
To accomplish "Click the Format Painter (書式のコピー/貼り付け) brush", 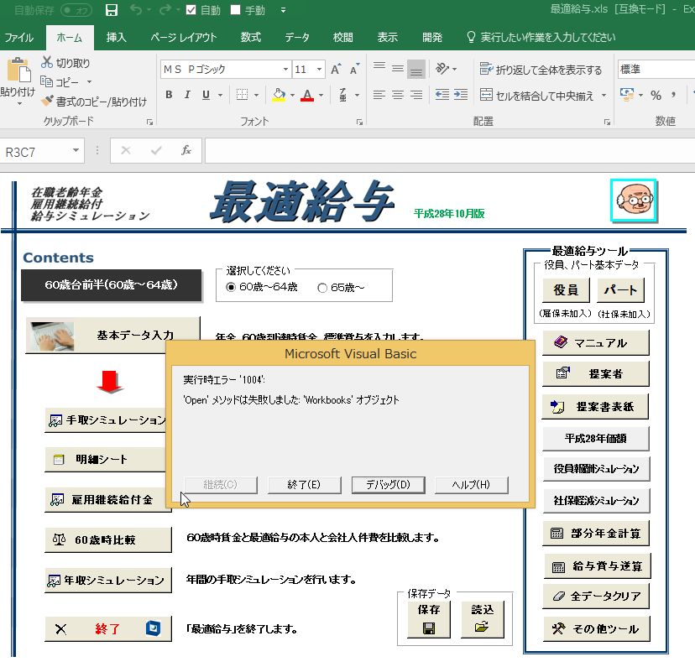I will (46, 101).
